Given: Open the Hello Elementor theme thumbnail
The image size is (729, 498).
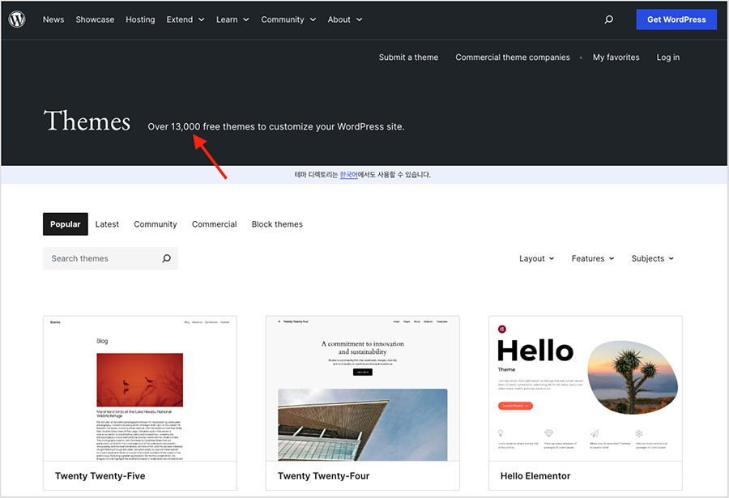Looking at the screenshot, I should (586, 389).
